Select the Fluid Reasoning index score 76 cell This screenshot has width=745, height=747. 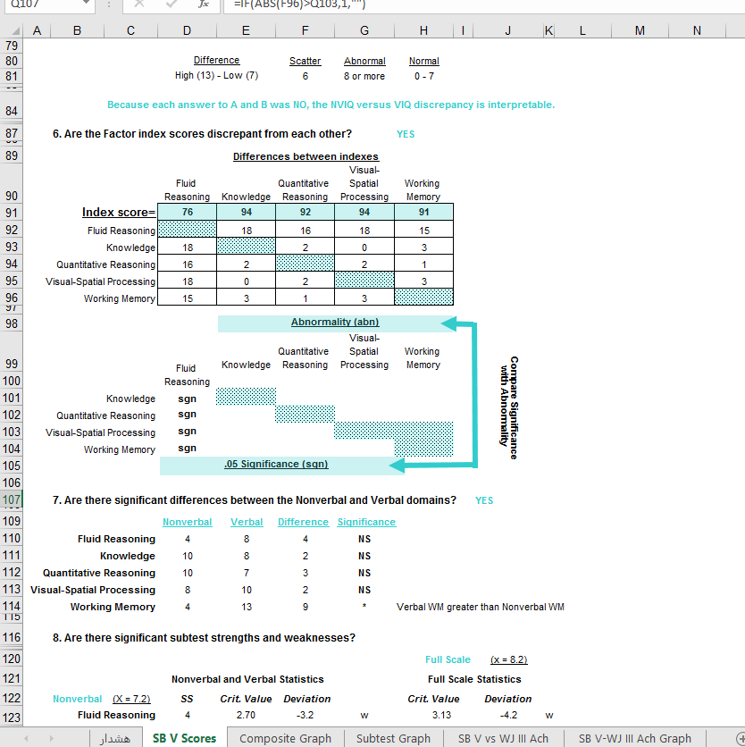tap(186, 213)
